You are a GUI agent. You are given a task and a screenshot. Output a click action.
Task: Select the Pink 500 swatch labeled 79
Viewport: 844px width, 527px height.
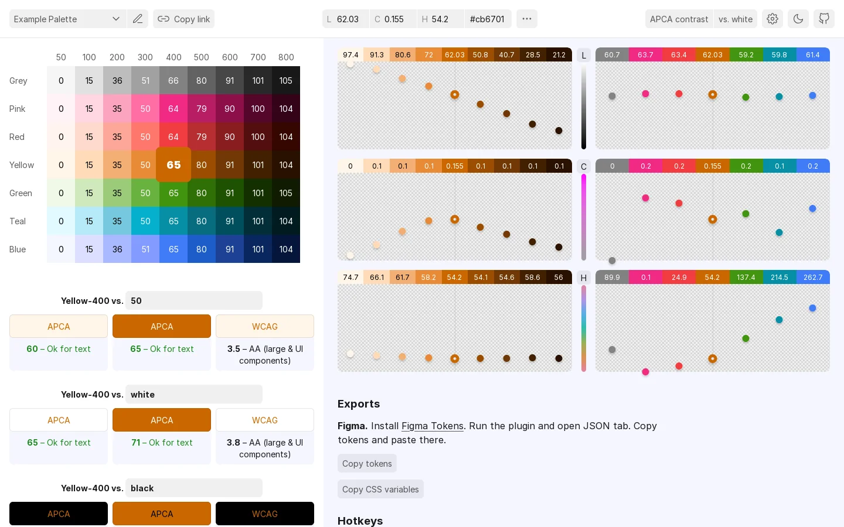[202, 108]
